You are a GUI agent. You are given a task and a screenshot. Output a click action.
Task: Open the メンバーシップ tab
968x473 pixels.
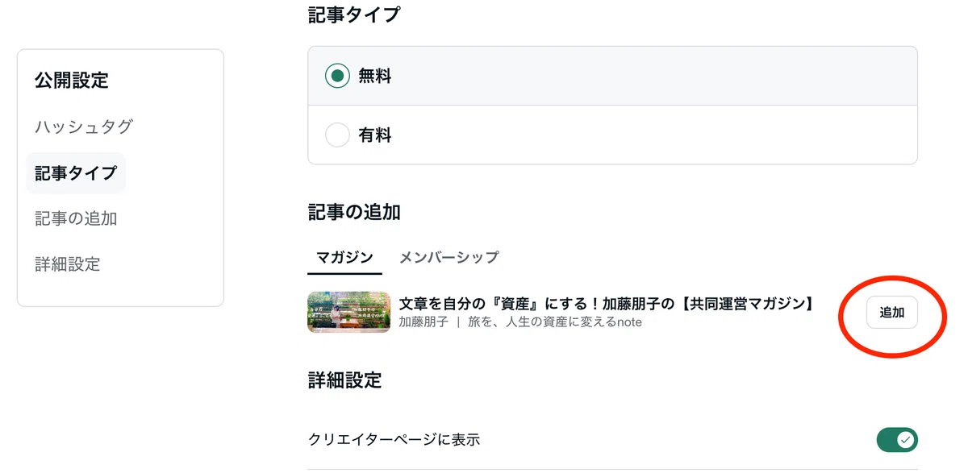[449, 258]
